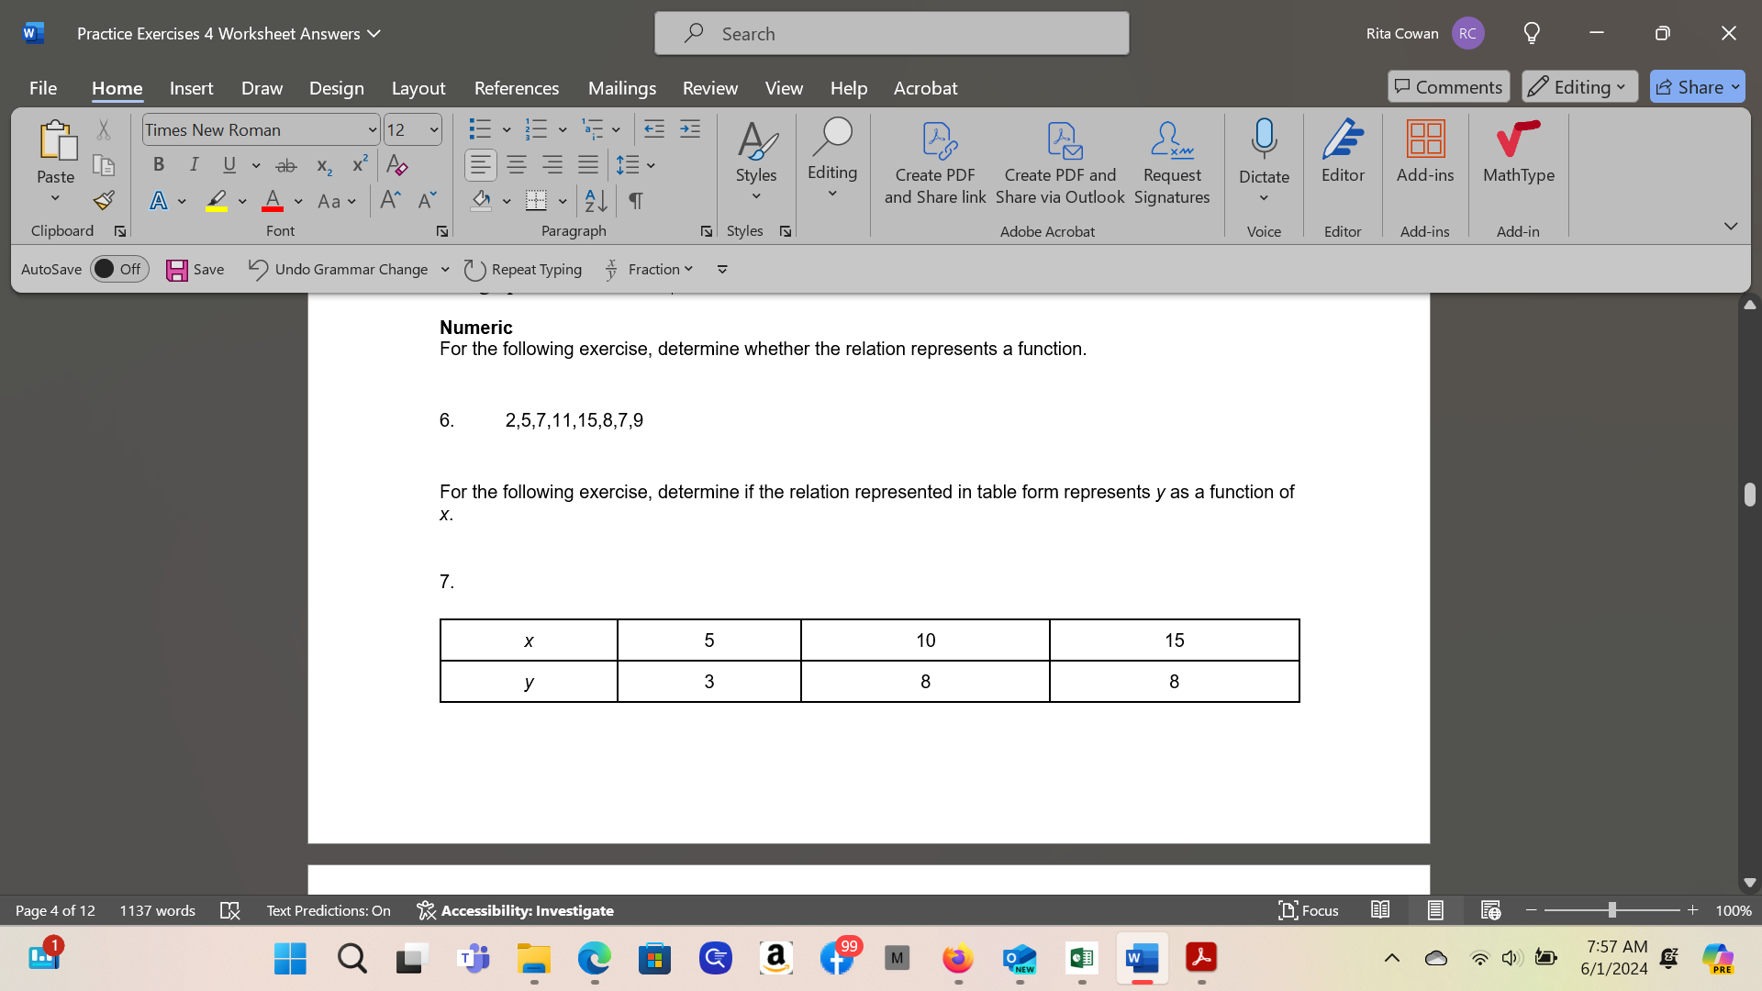Click the zoom slider in status bar
1762x991 pixels.
(x=1611, y=910)
